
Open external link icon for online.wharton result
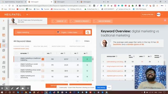pos(125,71)
